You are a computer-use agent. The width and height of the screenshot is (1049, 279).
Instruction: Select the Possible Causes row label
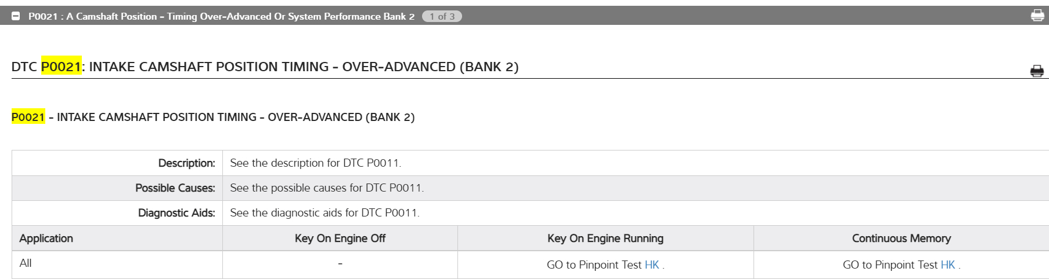[175, 188]
